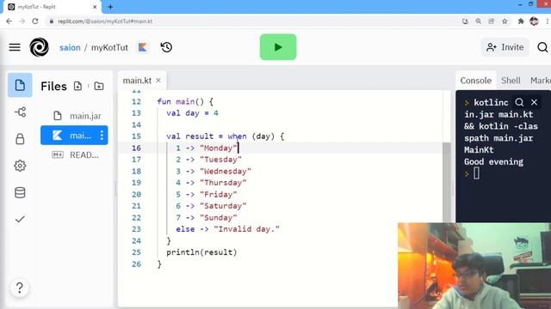Click println(result) on line 25
The image size is (551, 309).
[201, 252]
